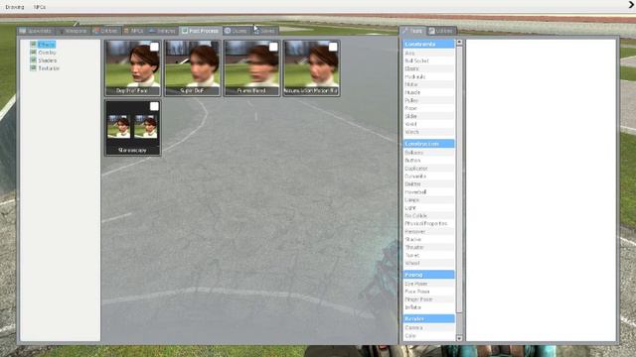Click the icon beside Shaders category

33,60
